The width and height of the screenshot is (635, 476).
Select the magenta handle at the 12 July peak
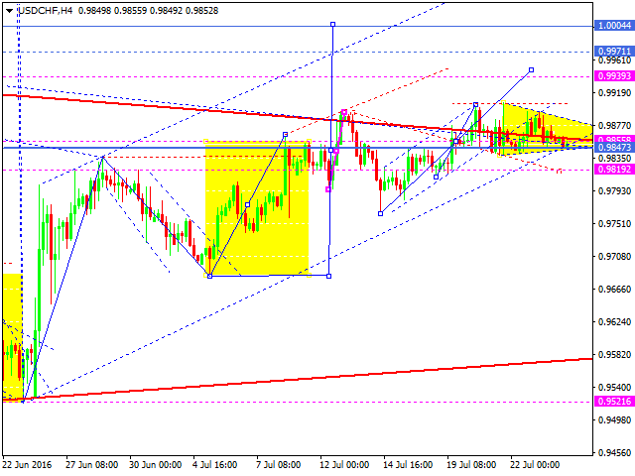pos(344,111)
